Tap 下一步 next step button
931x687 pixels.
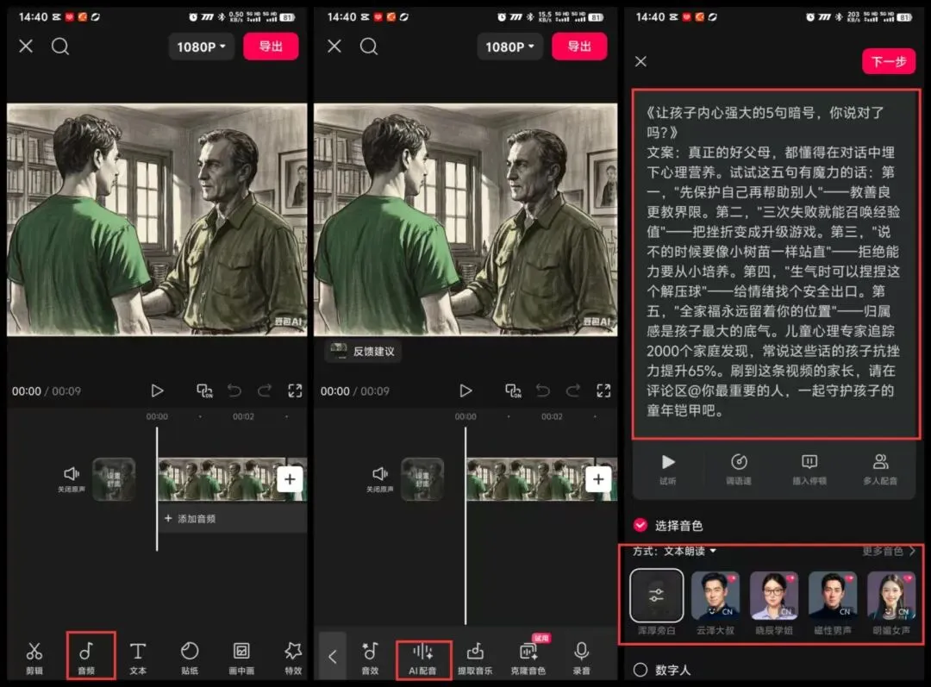click(889, 61)
